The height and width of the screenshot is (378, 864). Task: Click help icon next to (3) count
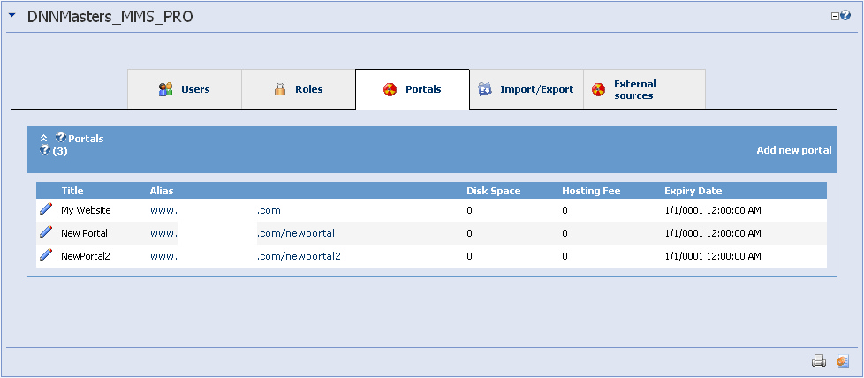[x=45, y=150]
